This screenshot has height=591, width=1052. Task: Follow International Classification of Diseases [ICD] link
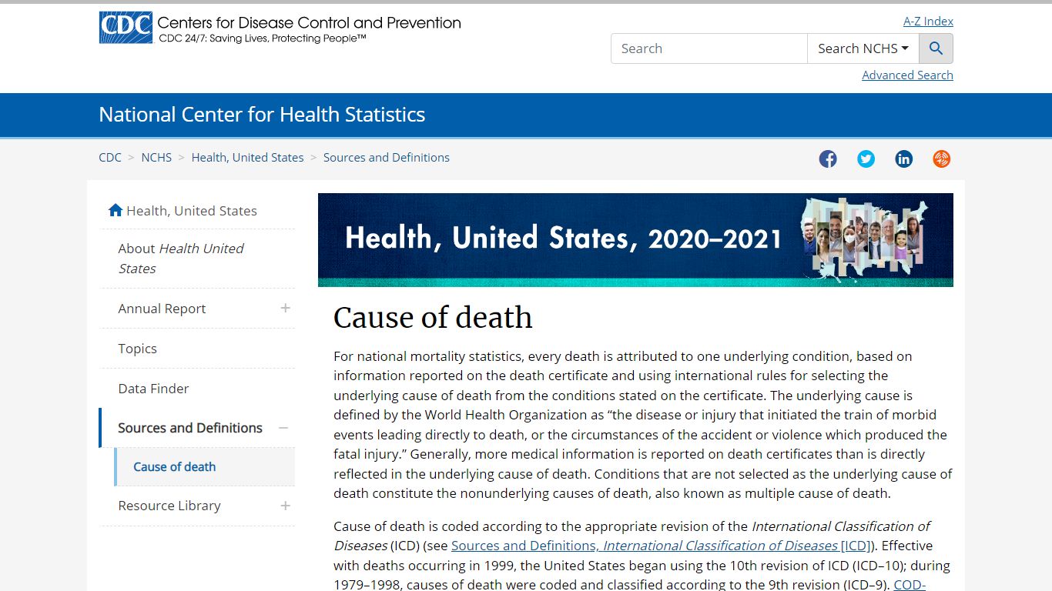coord(662,546)
